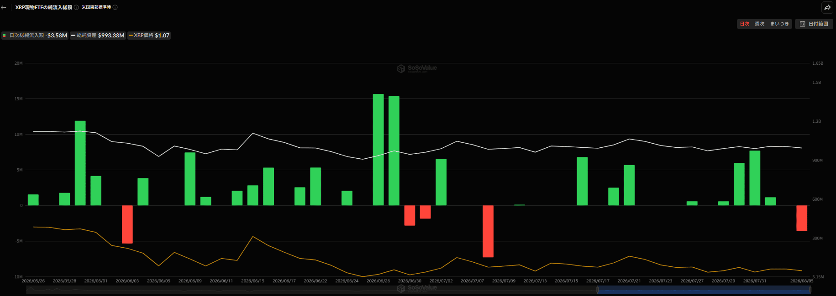The height and width of the screenshot is (296, 836).
Task: Click the back arrow icon
Action: click(4, 7)
